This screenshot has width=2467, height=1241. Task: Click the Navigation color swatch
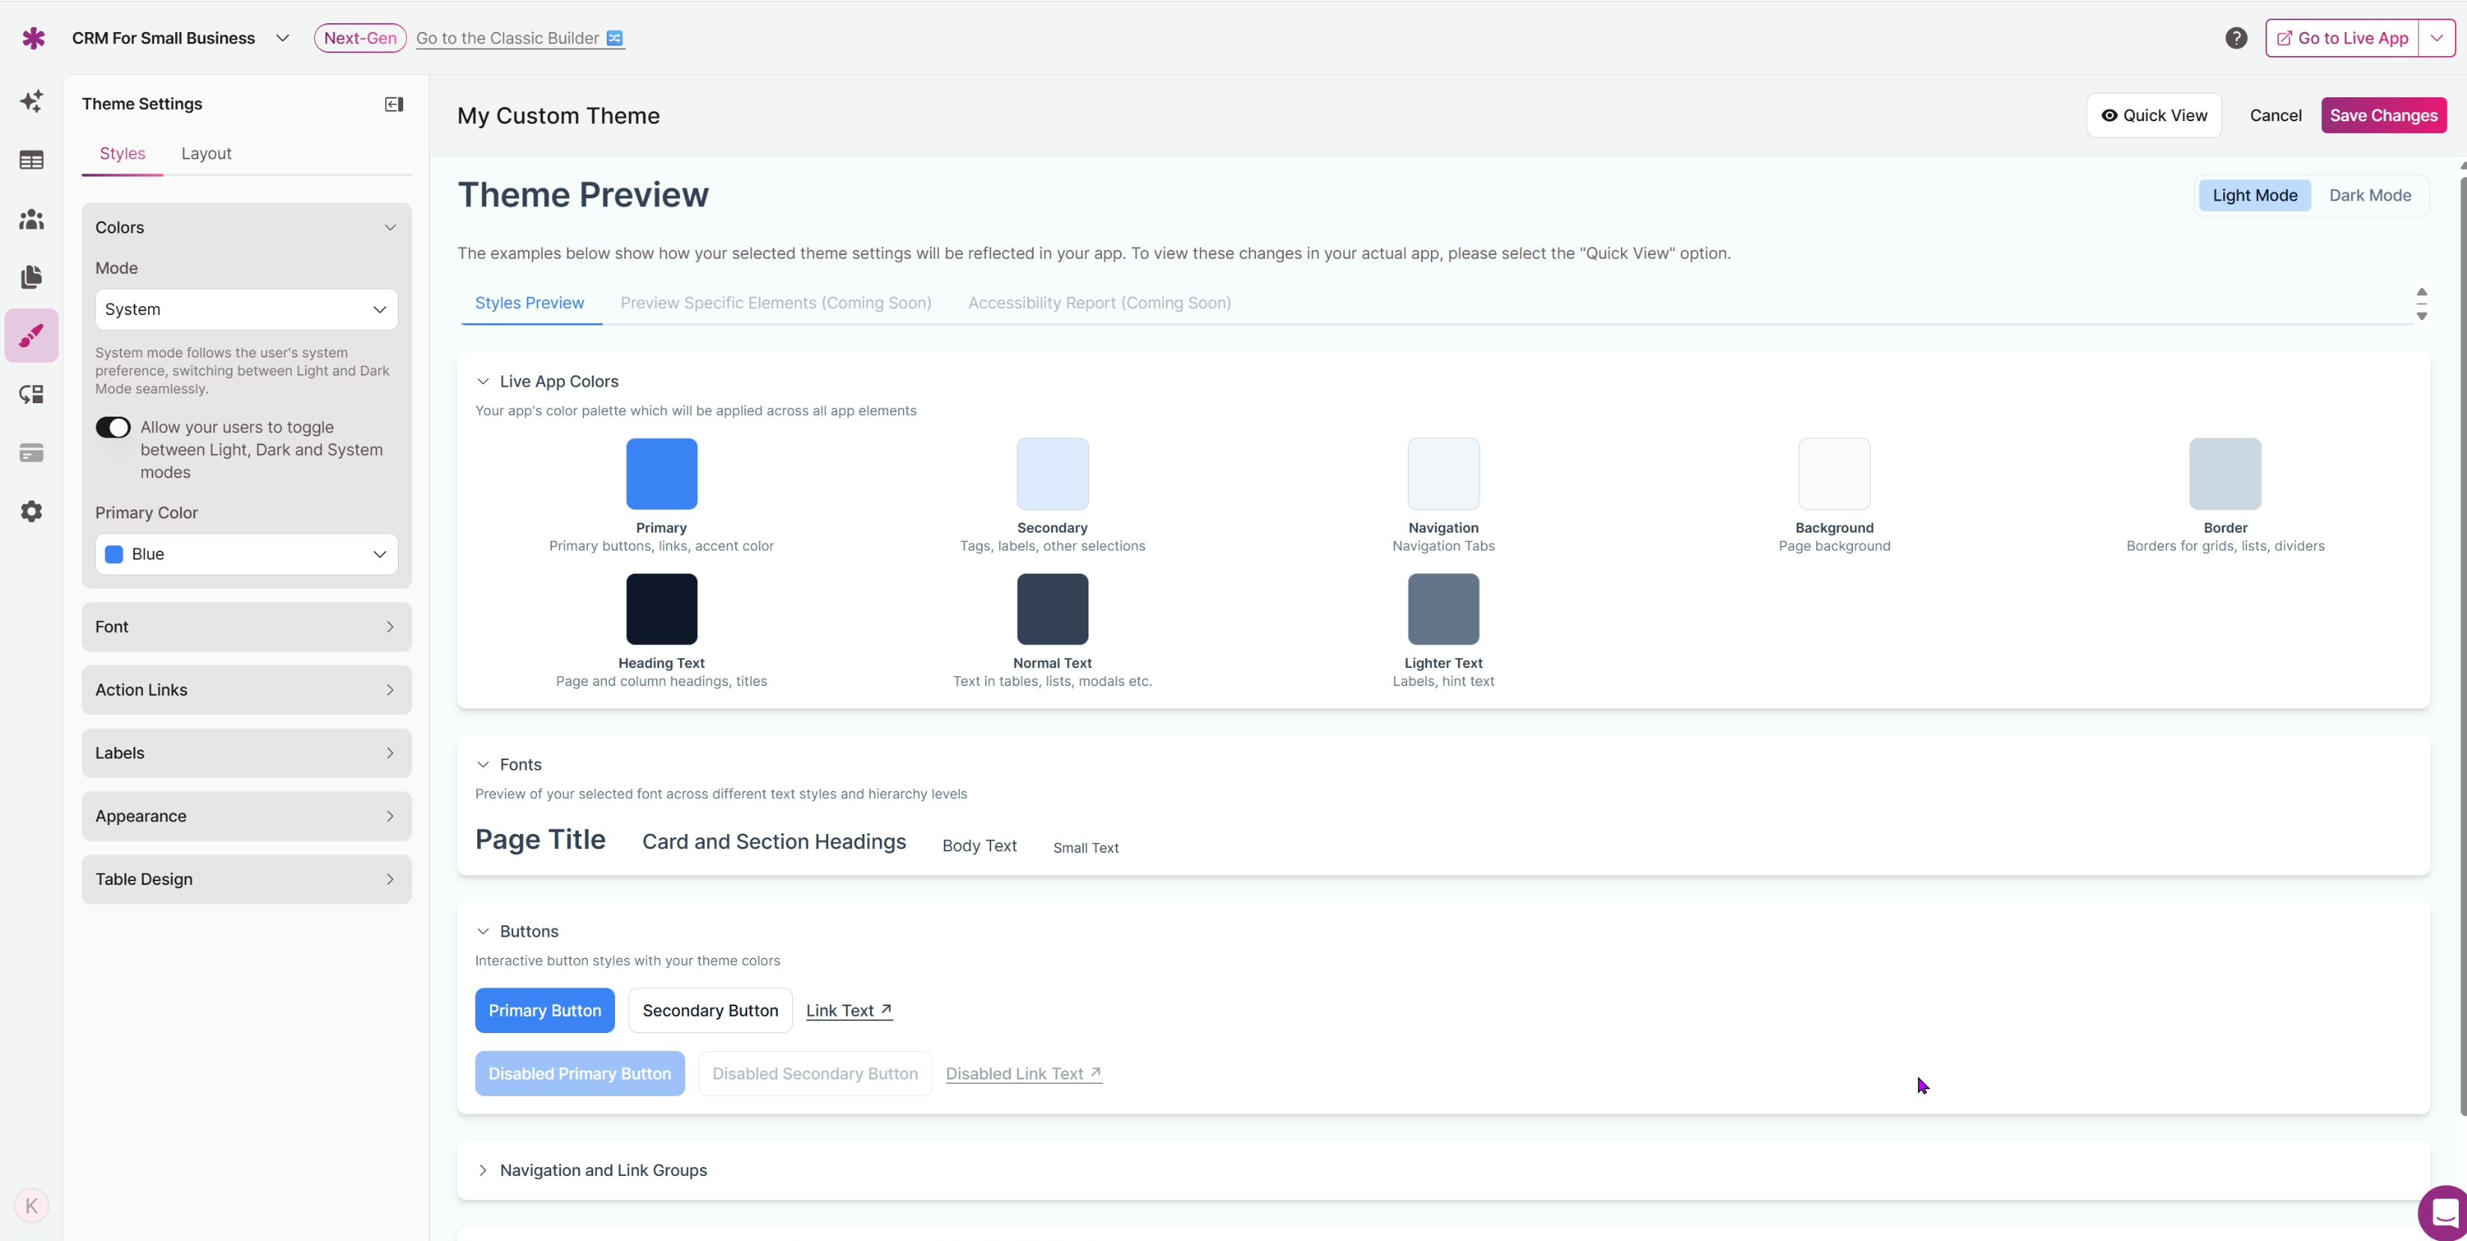coord(1443,474)
